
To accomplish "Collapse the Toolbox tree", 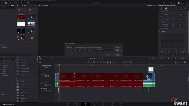I will (x=1, y=57).
